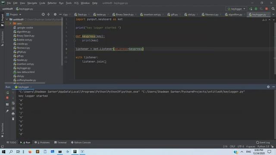Click scroll to end icon in Run panel
This screenshot has height=155, width=276.
click(x=13, y=108)
